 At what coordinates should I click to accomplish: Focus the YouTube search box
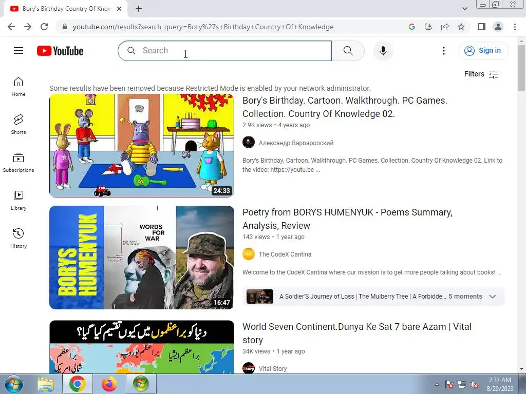tap(225, 51)
